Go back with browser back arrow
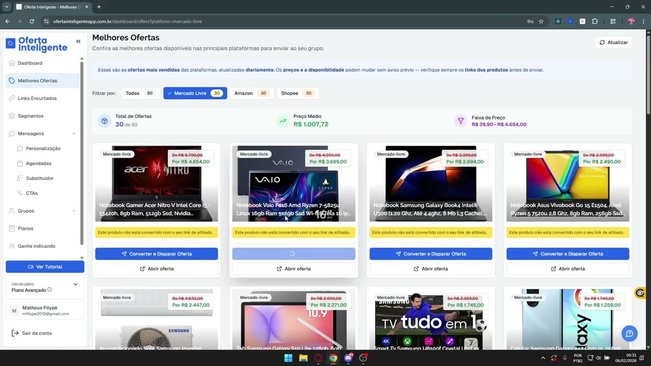Screen dimensions: 651x366 click(x=7, y=21)
